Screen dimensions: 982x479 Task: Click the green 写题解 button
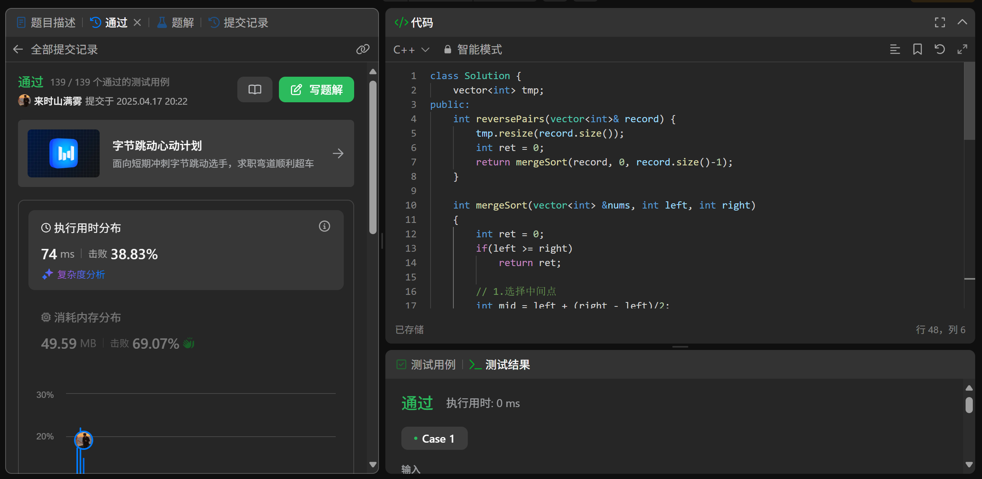316,89
